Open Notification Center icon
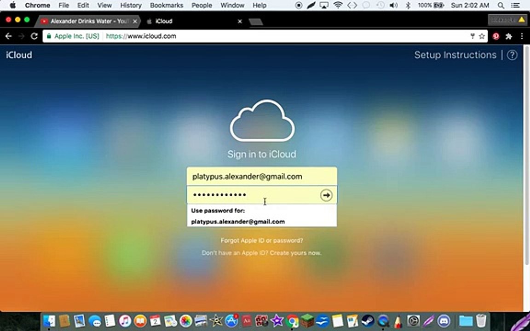 [x=515, y=5]
